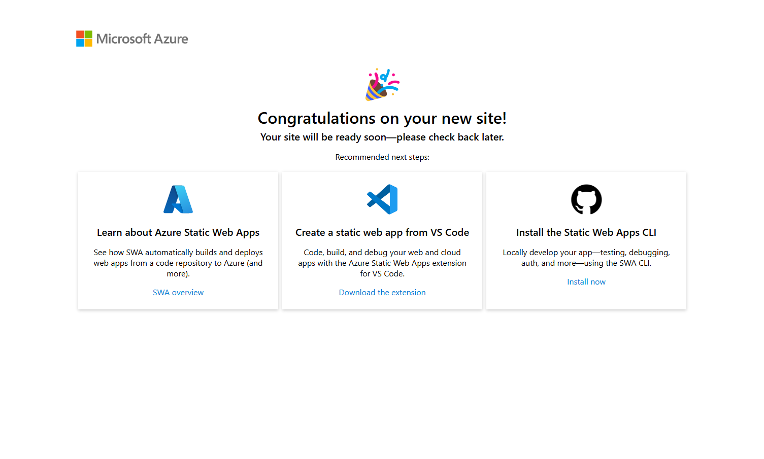Click the Microsoft Azure logo

132,39
